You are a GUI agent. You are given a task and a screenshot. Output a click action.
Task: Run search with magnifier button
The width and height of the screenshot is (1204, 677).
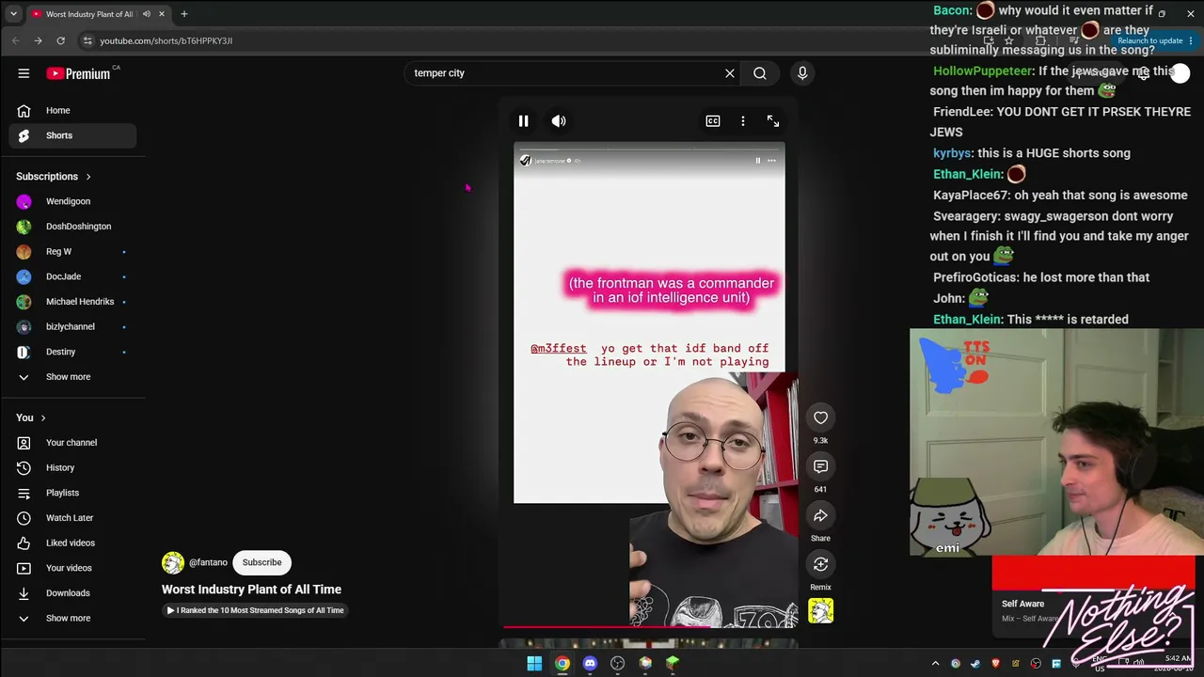760,73
